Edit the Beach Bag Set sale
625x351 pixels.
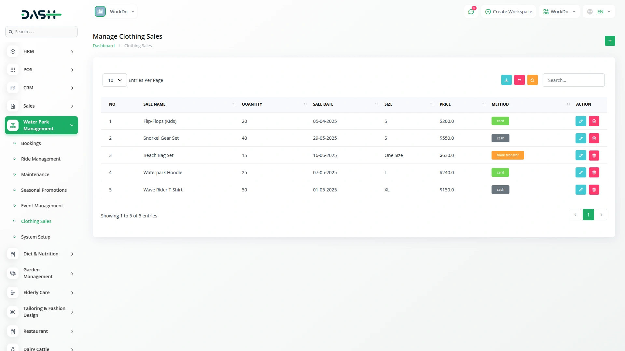tap(580, 156)
